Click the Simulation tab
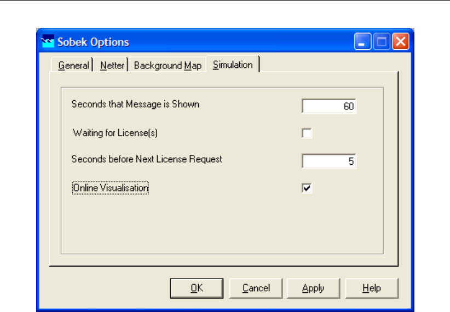Screen dimensions: 450x312 point(233,64)
